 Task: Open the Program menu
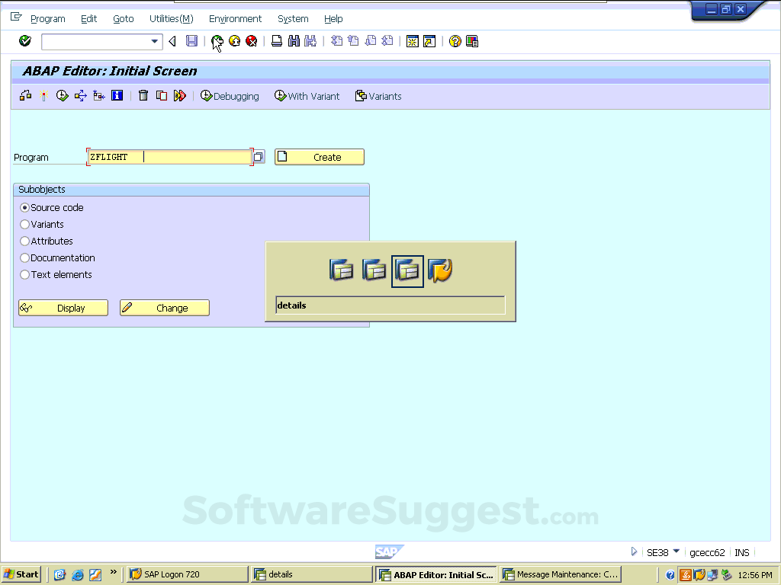coord(48,19)
